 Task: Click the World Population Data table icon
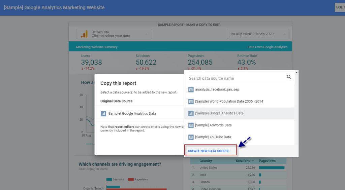pyautogui.click(x=191, y=102)
